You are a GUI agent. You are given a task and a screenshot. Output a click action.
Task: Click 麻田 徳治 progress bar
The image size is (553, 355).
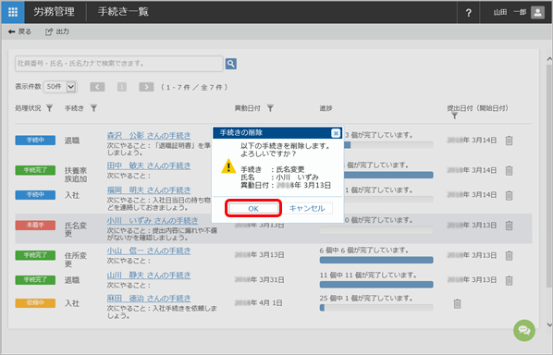pos(376,308)
